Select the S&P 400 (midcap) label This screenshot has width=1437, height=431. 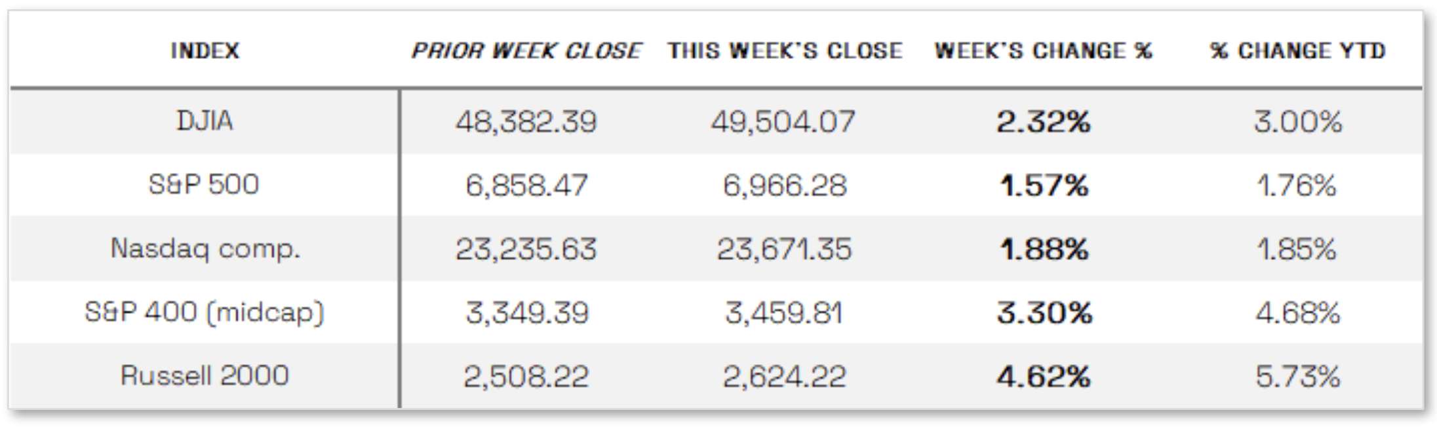coord(205,312)
